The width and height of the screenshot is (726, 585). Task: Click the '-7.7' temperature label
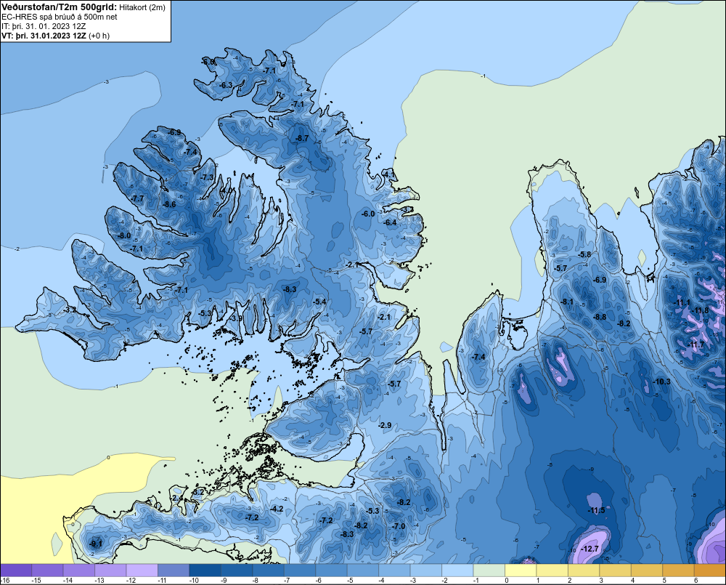(x=137, y=198)
